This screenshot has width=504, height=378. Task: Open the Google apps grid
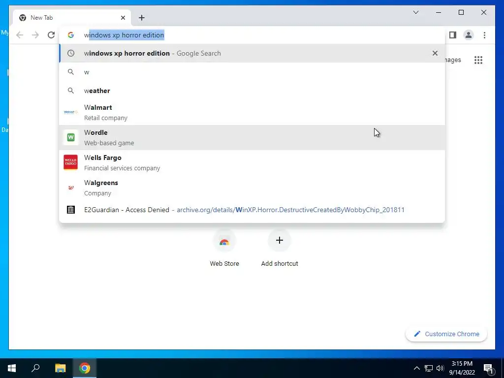click(478, 60)
